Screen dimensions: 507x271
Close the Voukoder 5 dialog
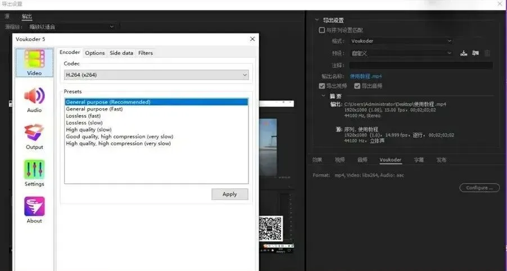pos(252,39)
